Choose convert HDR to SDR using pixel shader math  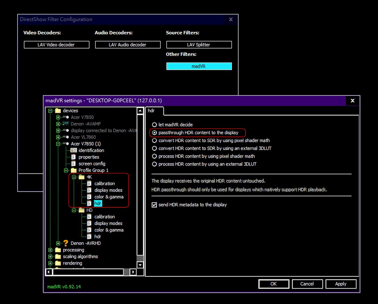click(154, 141)
